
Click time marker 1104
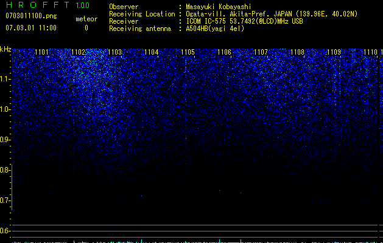click(x=151, y=52)
